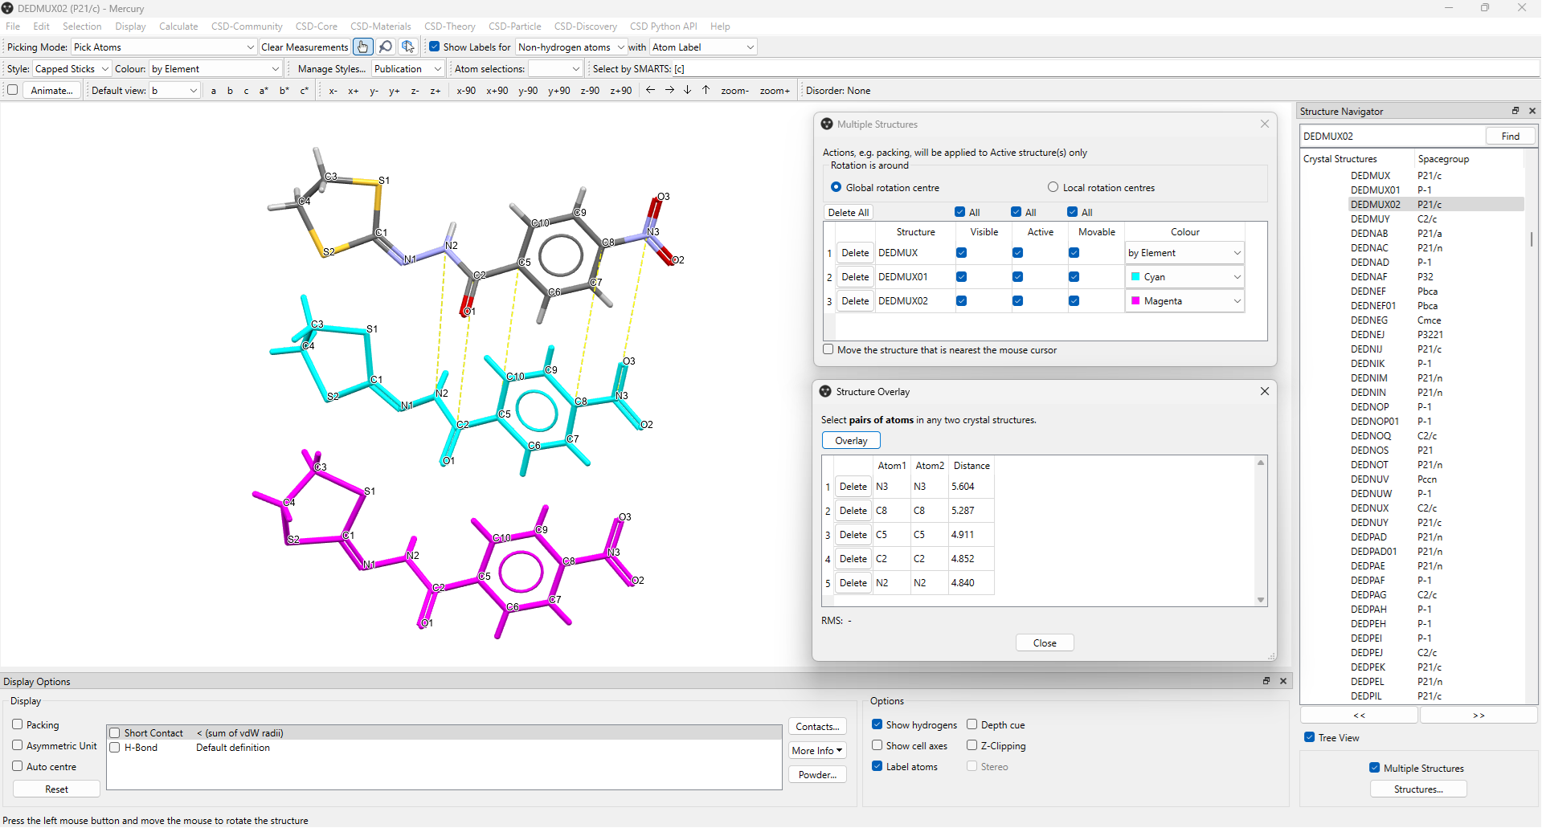1542x828 pixels.
Task: Click the globe rotate-with-cursor tool icon
Action: pos(408,47)
